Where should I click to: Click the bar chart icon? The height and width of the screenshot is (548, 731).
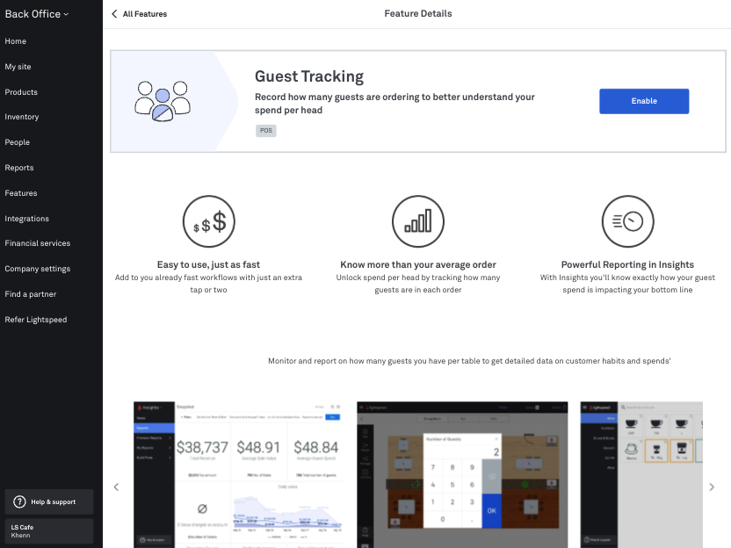[418, 221]
